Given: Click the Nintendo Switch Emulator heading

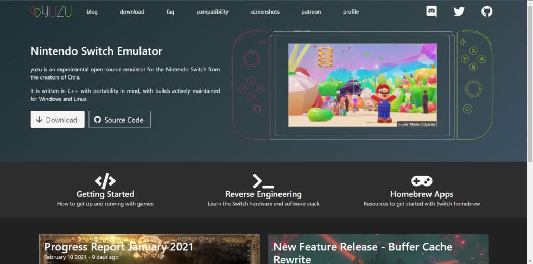Looking at the screenshot, I should click(x=96, y=51).
